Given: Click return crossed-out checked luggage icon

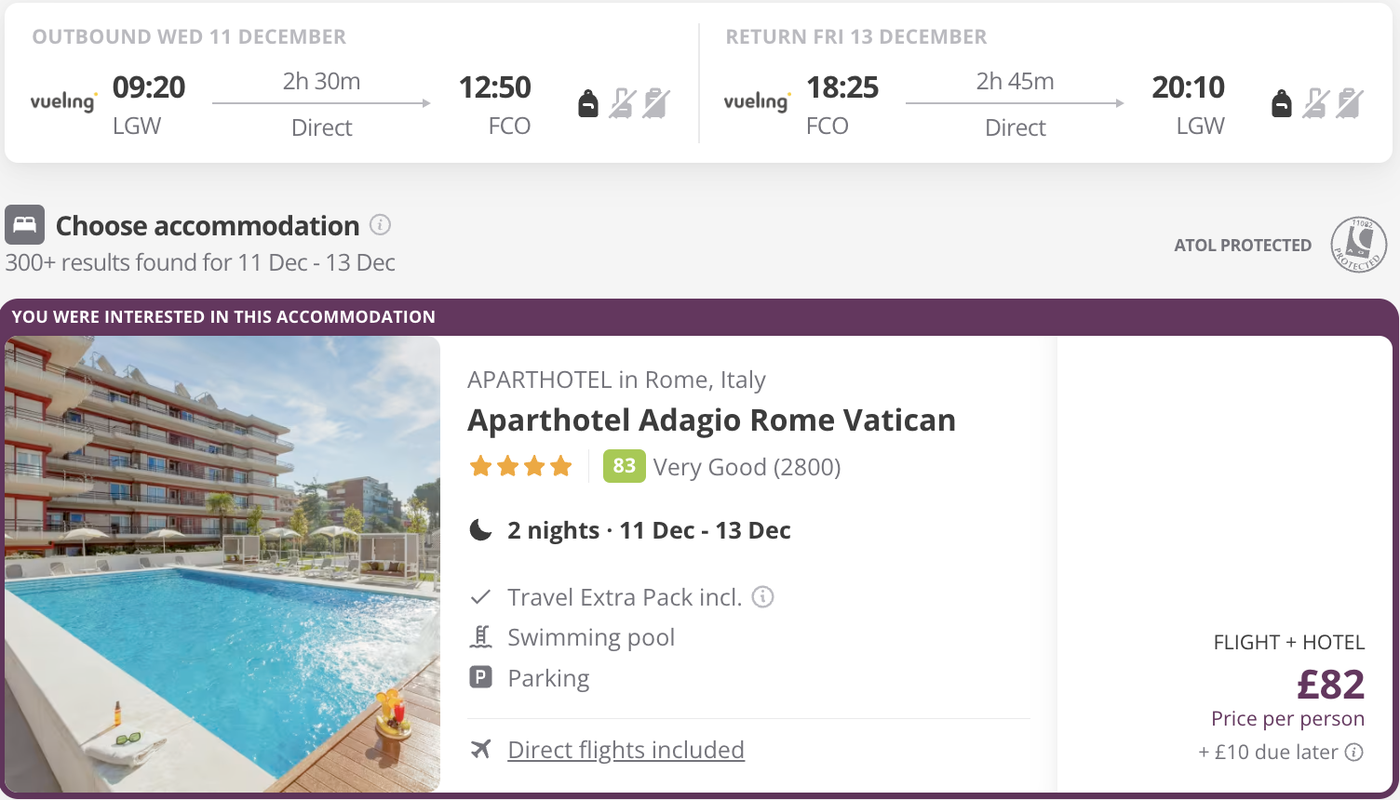Looking at the screenshot, I should [1350, 103].
